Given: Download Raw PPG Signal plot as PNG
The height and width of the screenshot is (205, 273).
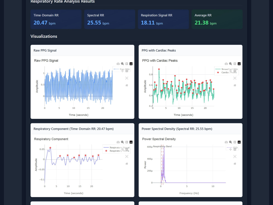Looking at the screenshot, I should click(x=118, y=64).
